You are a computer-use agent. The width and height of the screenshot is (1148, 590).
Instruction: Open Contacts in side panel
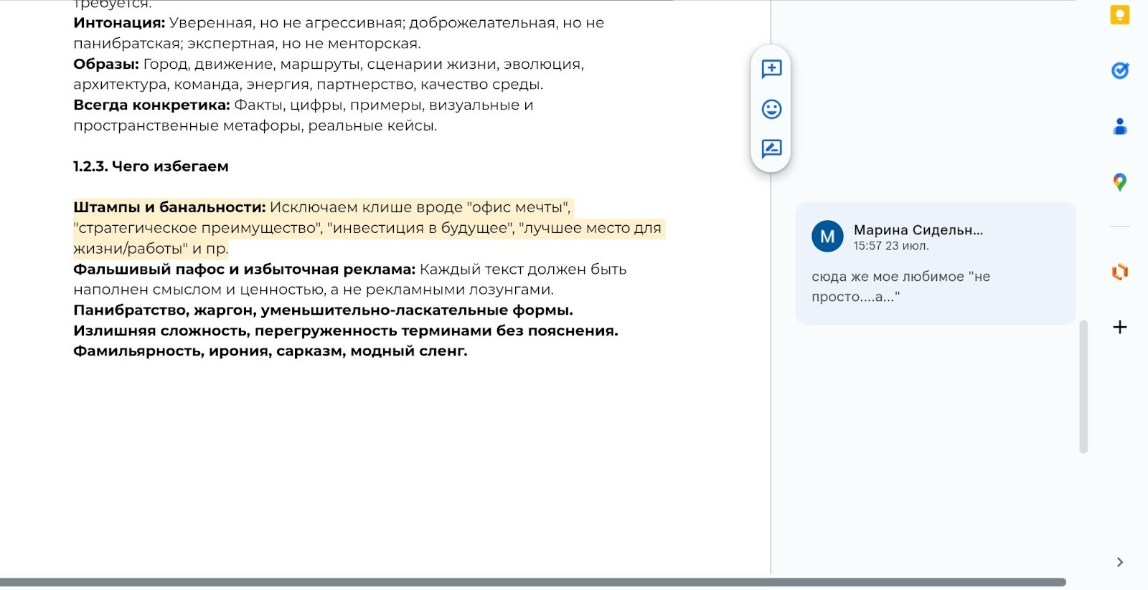pos(1119,127)
